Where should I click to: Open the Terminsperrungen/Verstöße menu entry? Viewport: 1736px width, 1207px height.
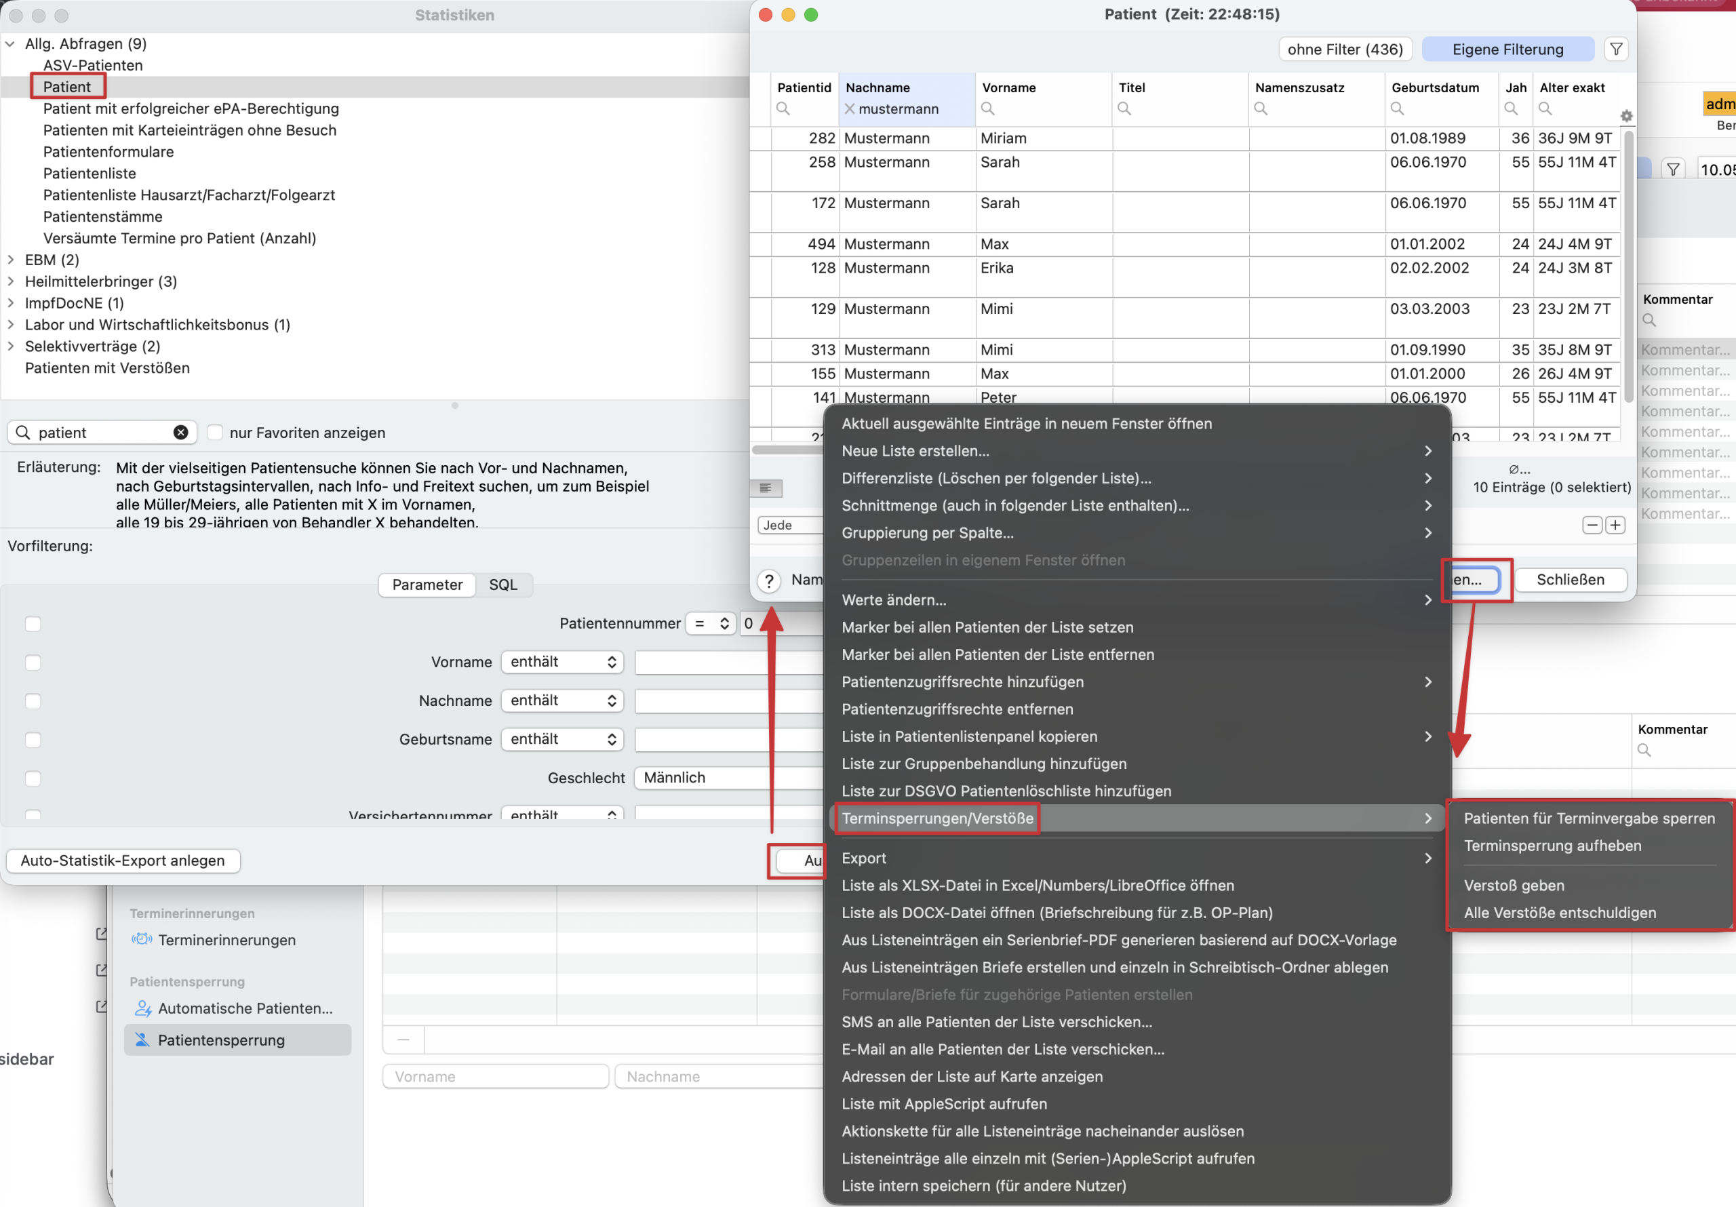[1137, 818]
